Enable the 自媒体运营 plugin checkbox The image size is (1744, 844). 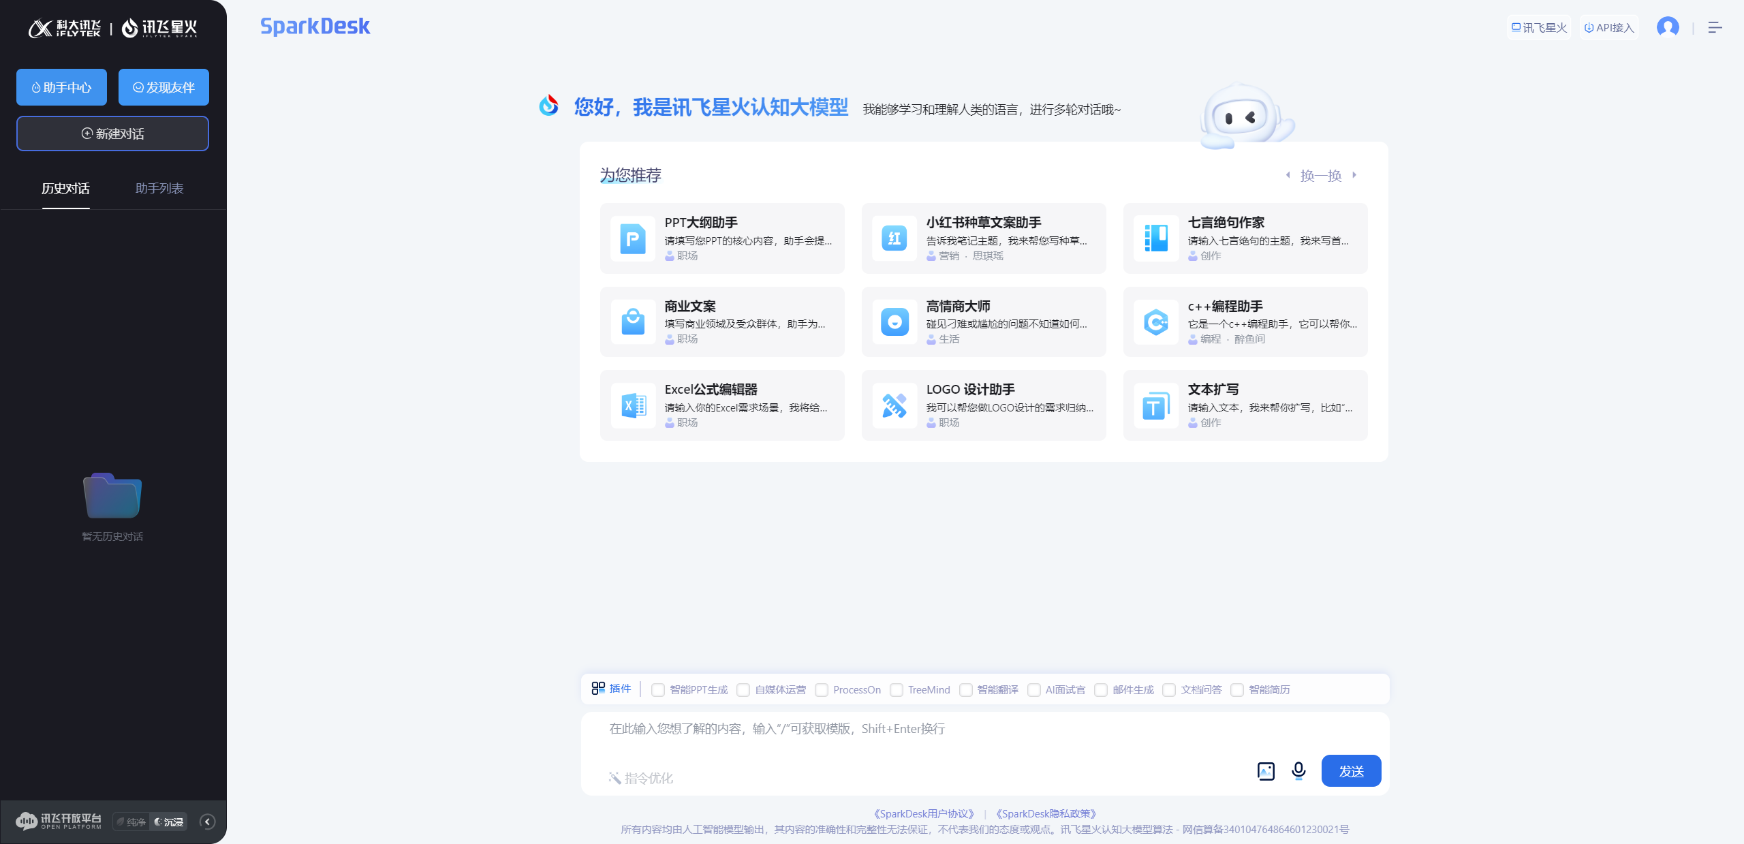point(743,690)
